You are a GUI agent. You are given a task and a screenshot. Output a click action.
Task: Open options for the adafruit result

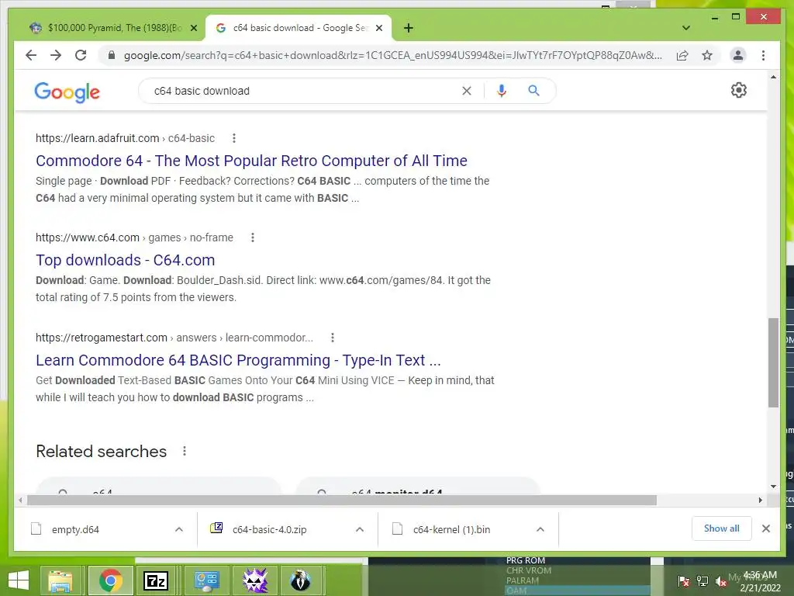coord(233,138)
